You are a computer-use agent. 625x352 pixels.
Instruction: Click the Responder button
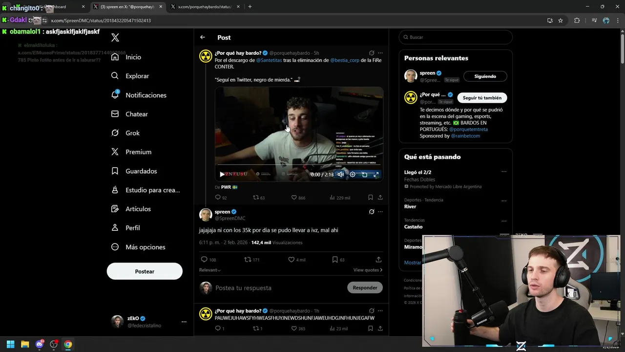(x=365, y=287)
